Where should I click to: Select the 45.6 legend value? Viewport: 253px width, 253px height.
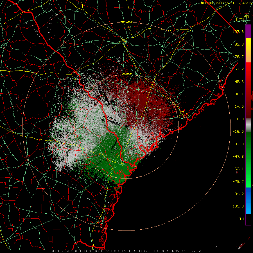point(239,82)
